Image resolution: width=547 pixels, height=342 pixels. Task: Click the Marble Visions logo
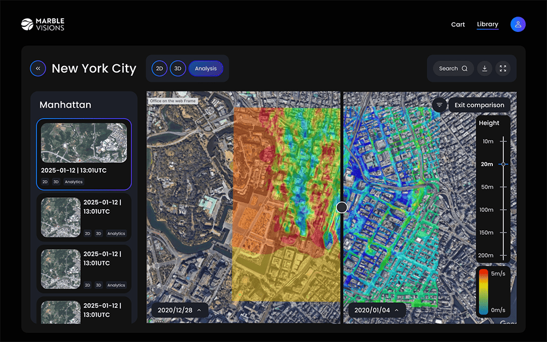tap(43, 25)
